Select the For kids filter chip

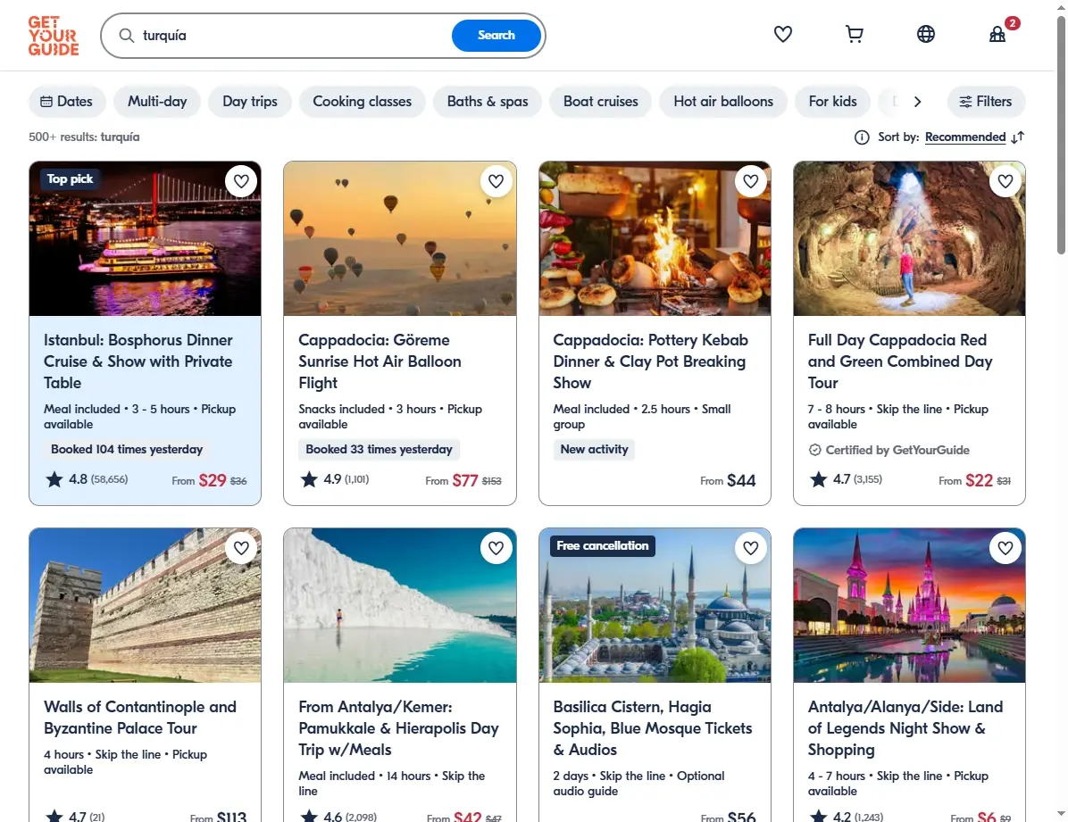833,102
